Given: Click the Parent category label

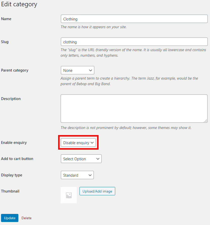Looking at the screenshot, I should point(15,70).
